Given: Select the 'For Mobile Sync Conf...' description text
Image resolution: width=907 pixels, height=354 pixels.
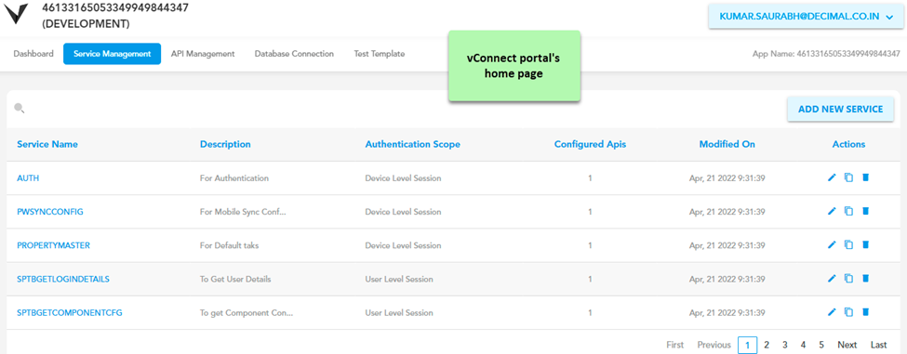Looking at the screenshot, I should point(243,212).
